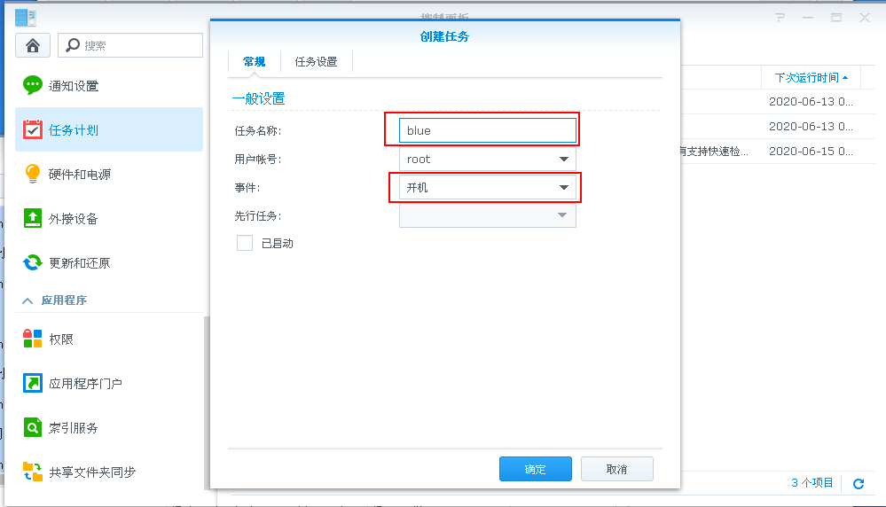Select the 通知设置 speech bubble icon
Screen dimensions: 886x507
point(32,85)
